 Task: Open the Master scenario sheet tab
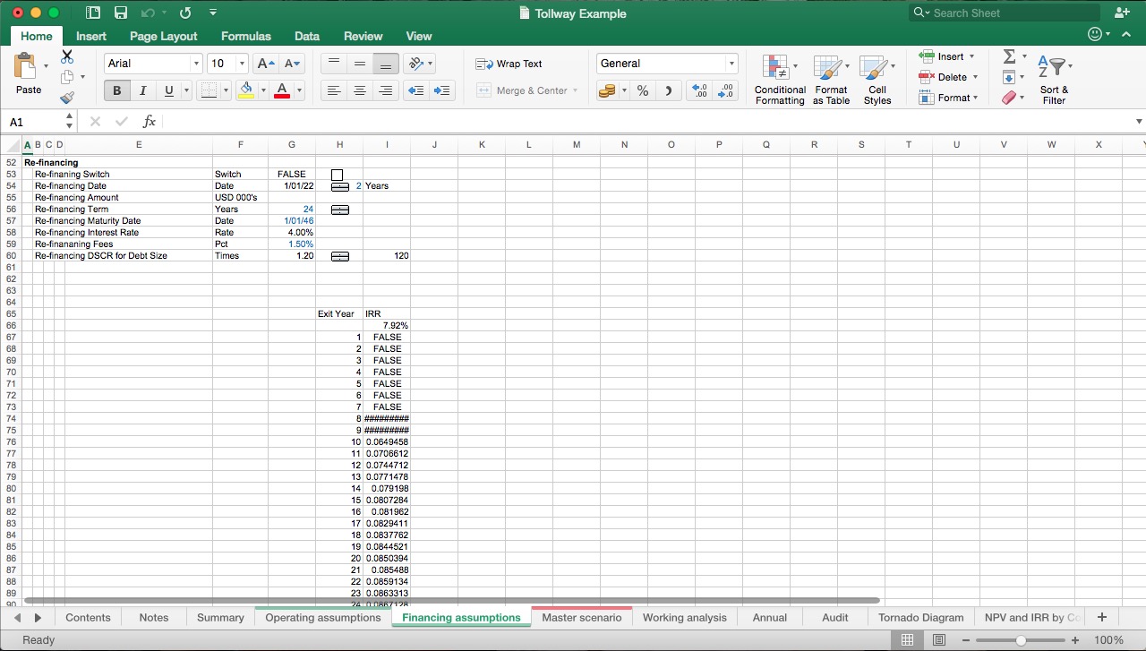(x=582, y=617)
